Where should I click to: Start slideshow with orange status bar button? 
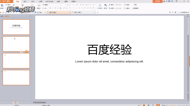pyautogui.click(x=158, y=105)
